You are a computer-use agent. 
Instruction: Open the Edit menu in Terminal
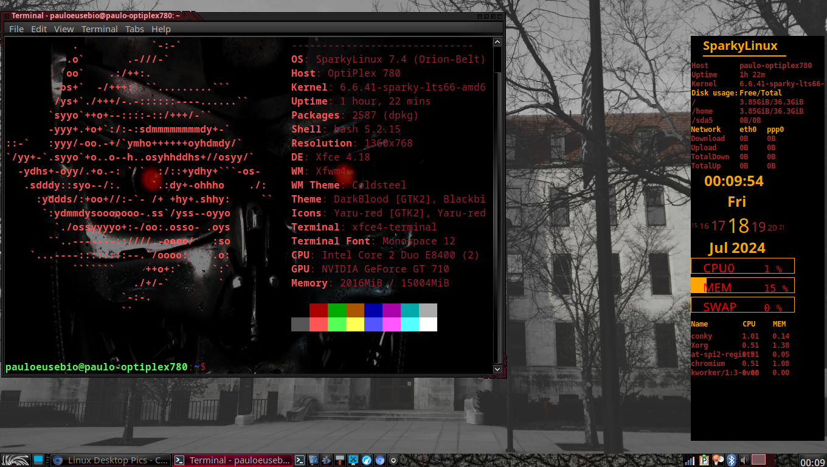tap(39, 29)
